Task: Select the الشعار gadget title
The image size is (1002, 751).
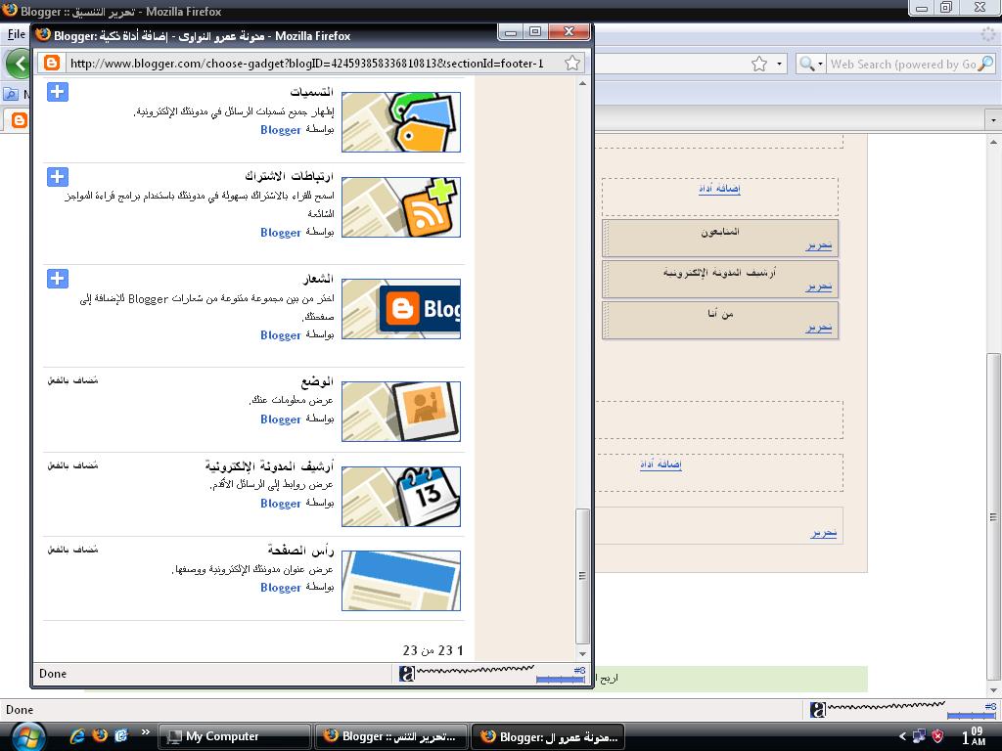Action: coord(318,279)
